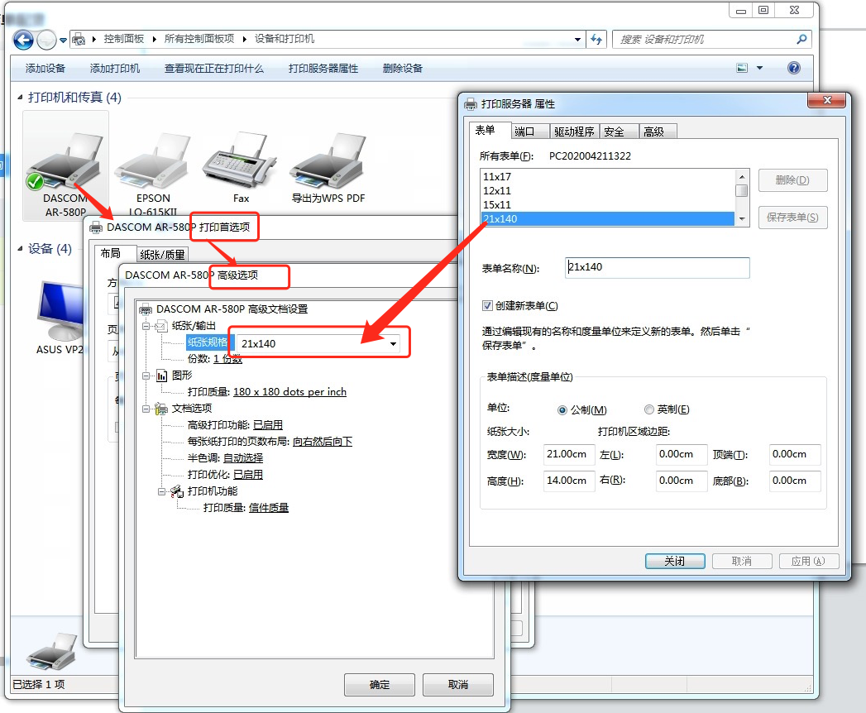Click the forms list scrollbar up arrow

tap(742, 177)
